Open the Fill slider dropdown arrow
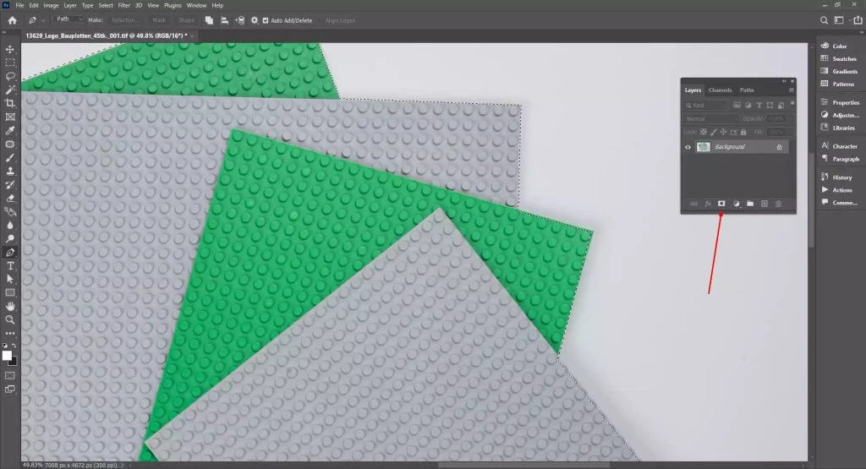The height and width of the screenshot is (469, 866). pyautogui.click(x=790, y=132)
